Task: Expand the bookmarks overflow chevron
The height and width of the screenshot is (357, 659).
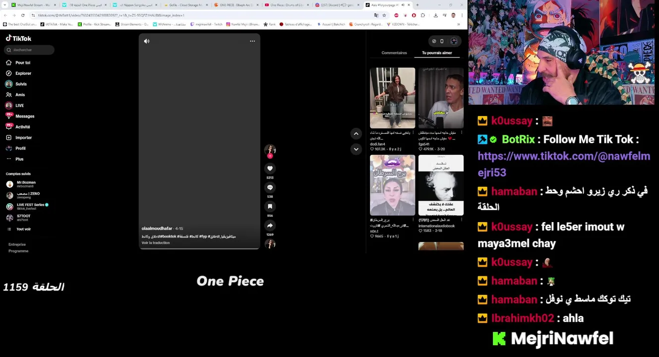Action: tap(458, 24)
